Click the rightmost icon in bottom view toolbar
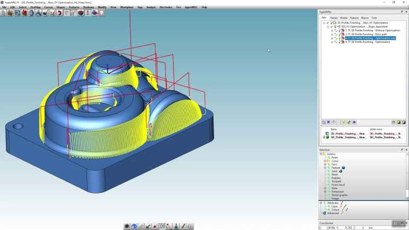 (x=190, y=226)
